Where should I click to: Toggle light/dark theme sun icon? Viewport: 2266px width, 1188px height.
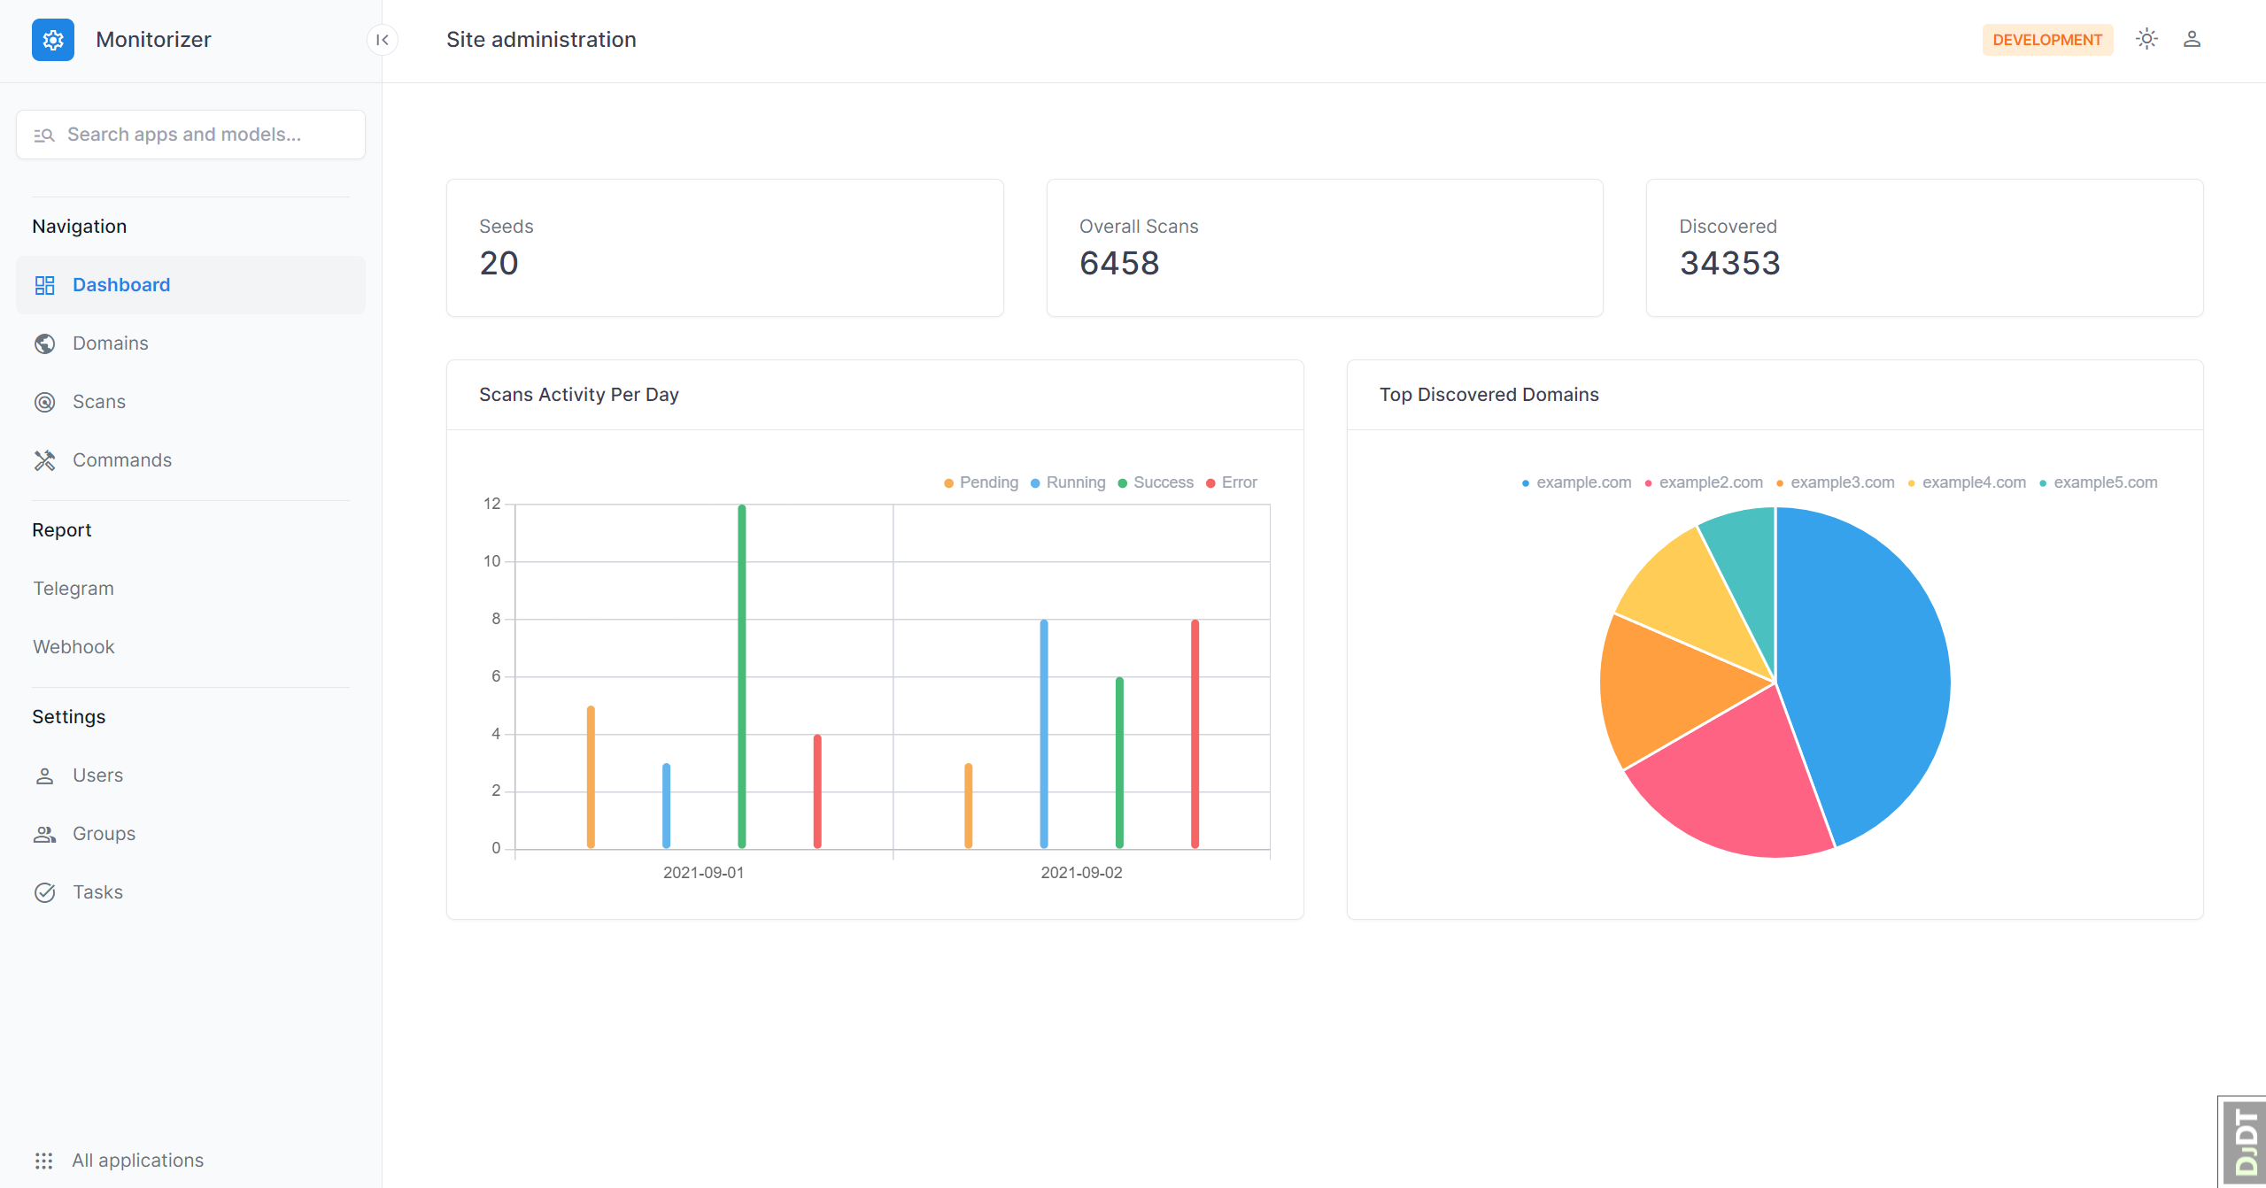point(2146,39)
